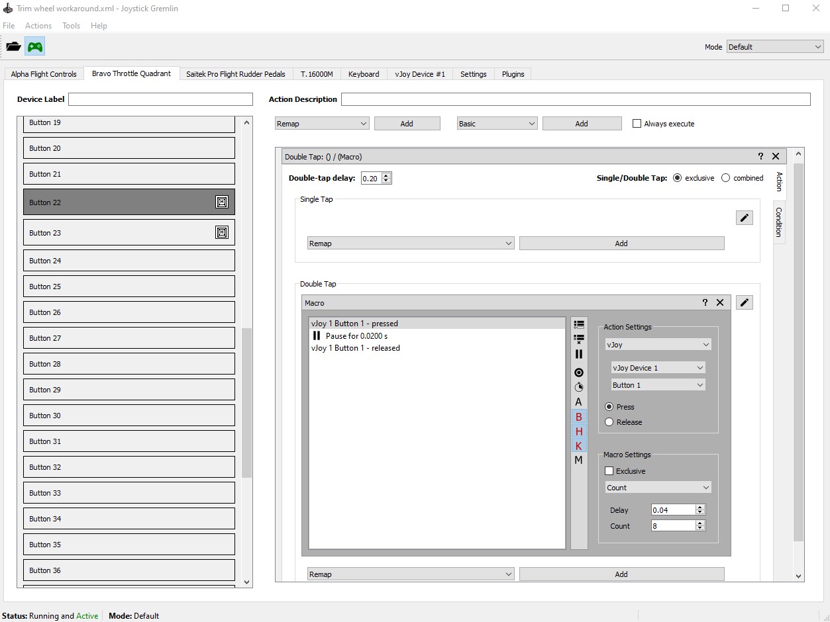Switch to the Saitek Pro Flight Rudder Pedals tab
This screenshot has width=830, height=622.
[236, 74]
